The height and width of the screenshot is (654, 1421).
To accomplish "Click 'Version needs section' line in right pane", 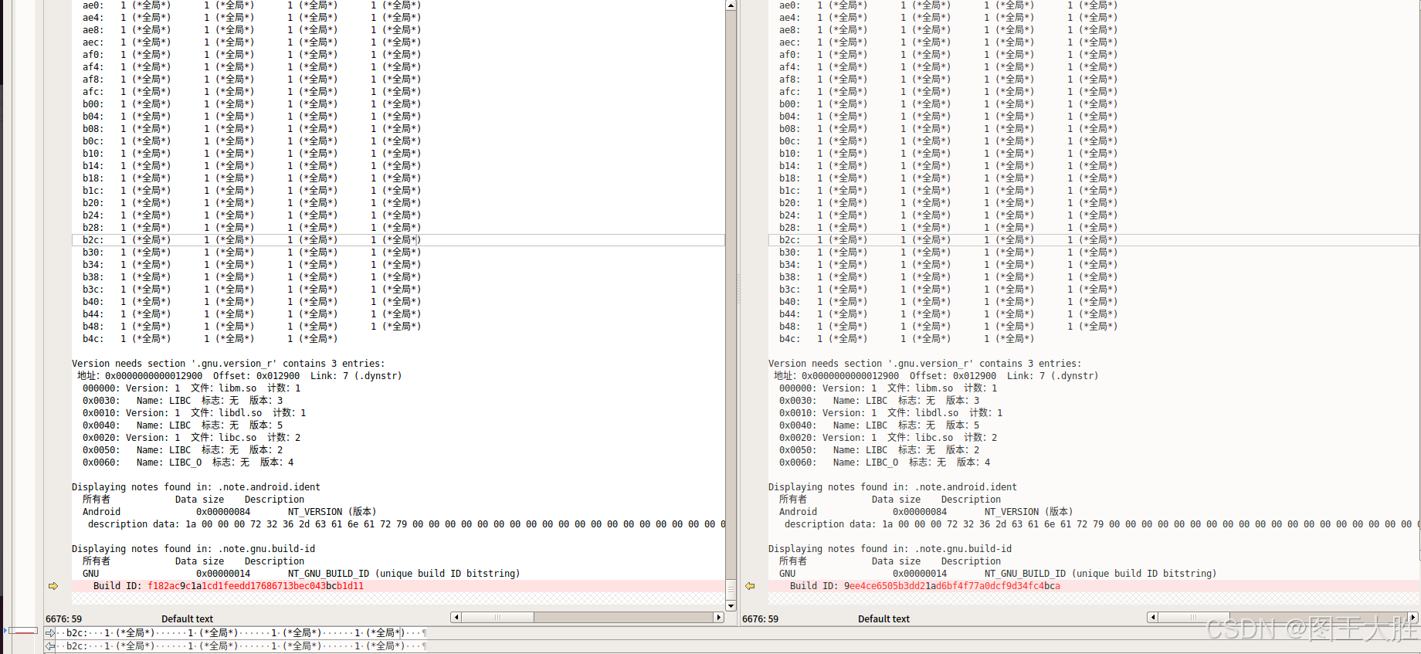I will point(924,364).
